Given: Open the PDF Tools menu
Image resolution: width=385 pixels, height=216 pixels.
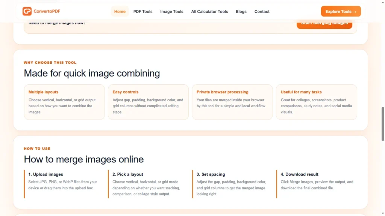Looking at the screenshot, I should click(x=143, y=12).
